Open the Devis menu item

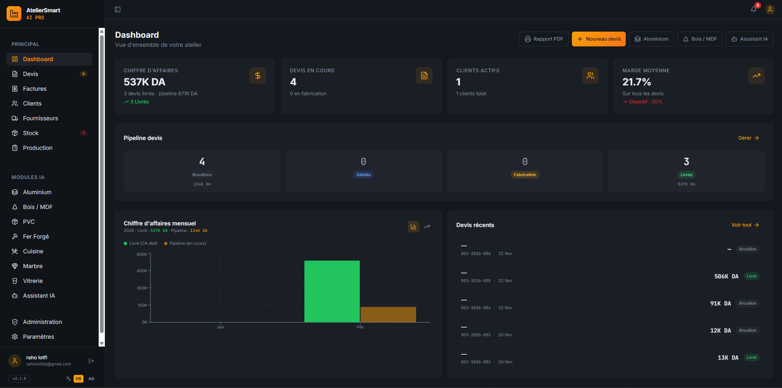[30, 74]
